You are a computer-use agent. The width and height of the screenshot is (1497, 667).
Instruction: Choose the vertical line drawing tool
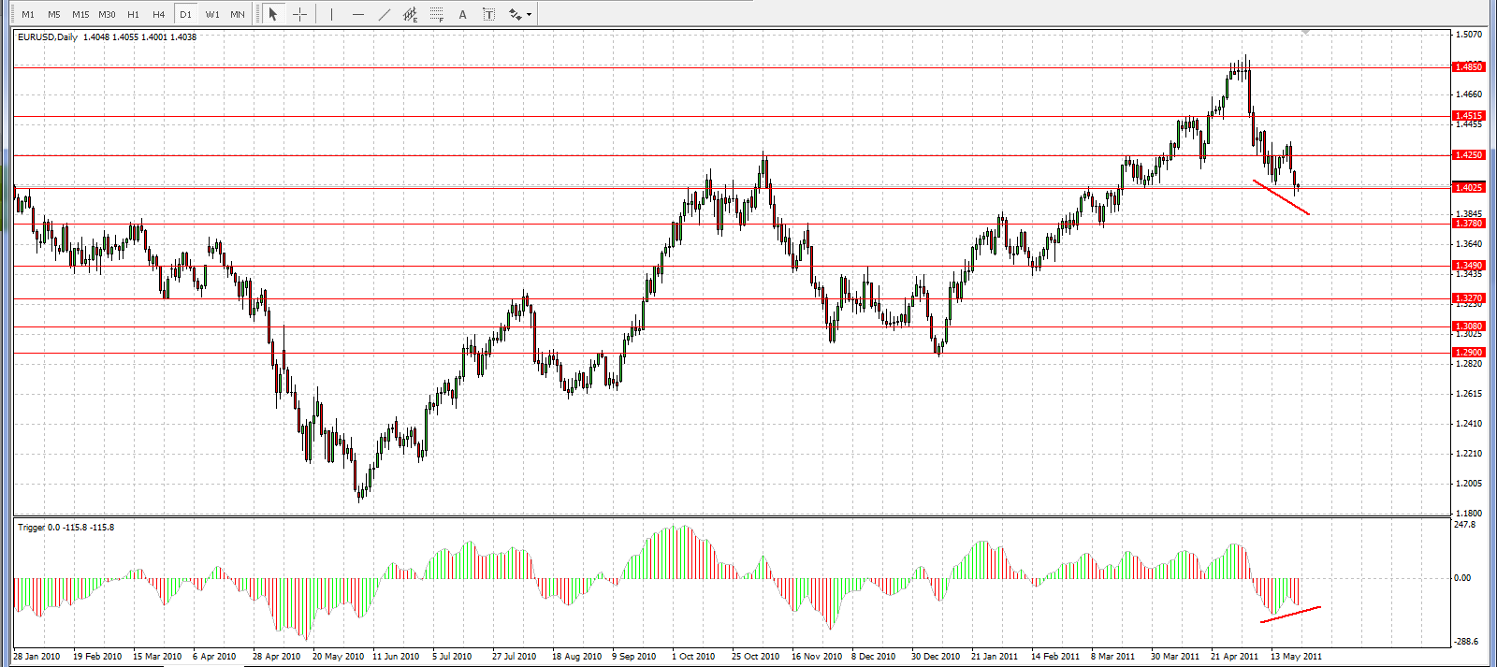[x=331, y=14]
